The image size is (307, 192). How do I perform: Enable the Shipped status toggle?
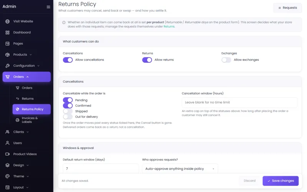pyautogui.click(x=68, y=111)
